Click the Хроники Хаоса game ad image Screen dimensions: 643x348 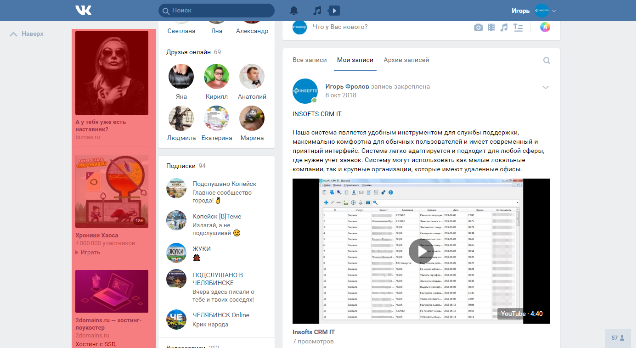(112, 191)
